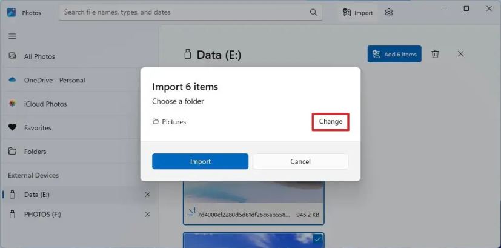This screenshot has width=501, height=248.
Task: Remove Data (E:) device with X
Action: click(148, 195)
